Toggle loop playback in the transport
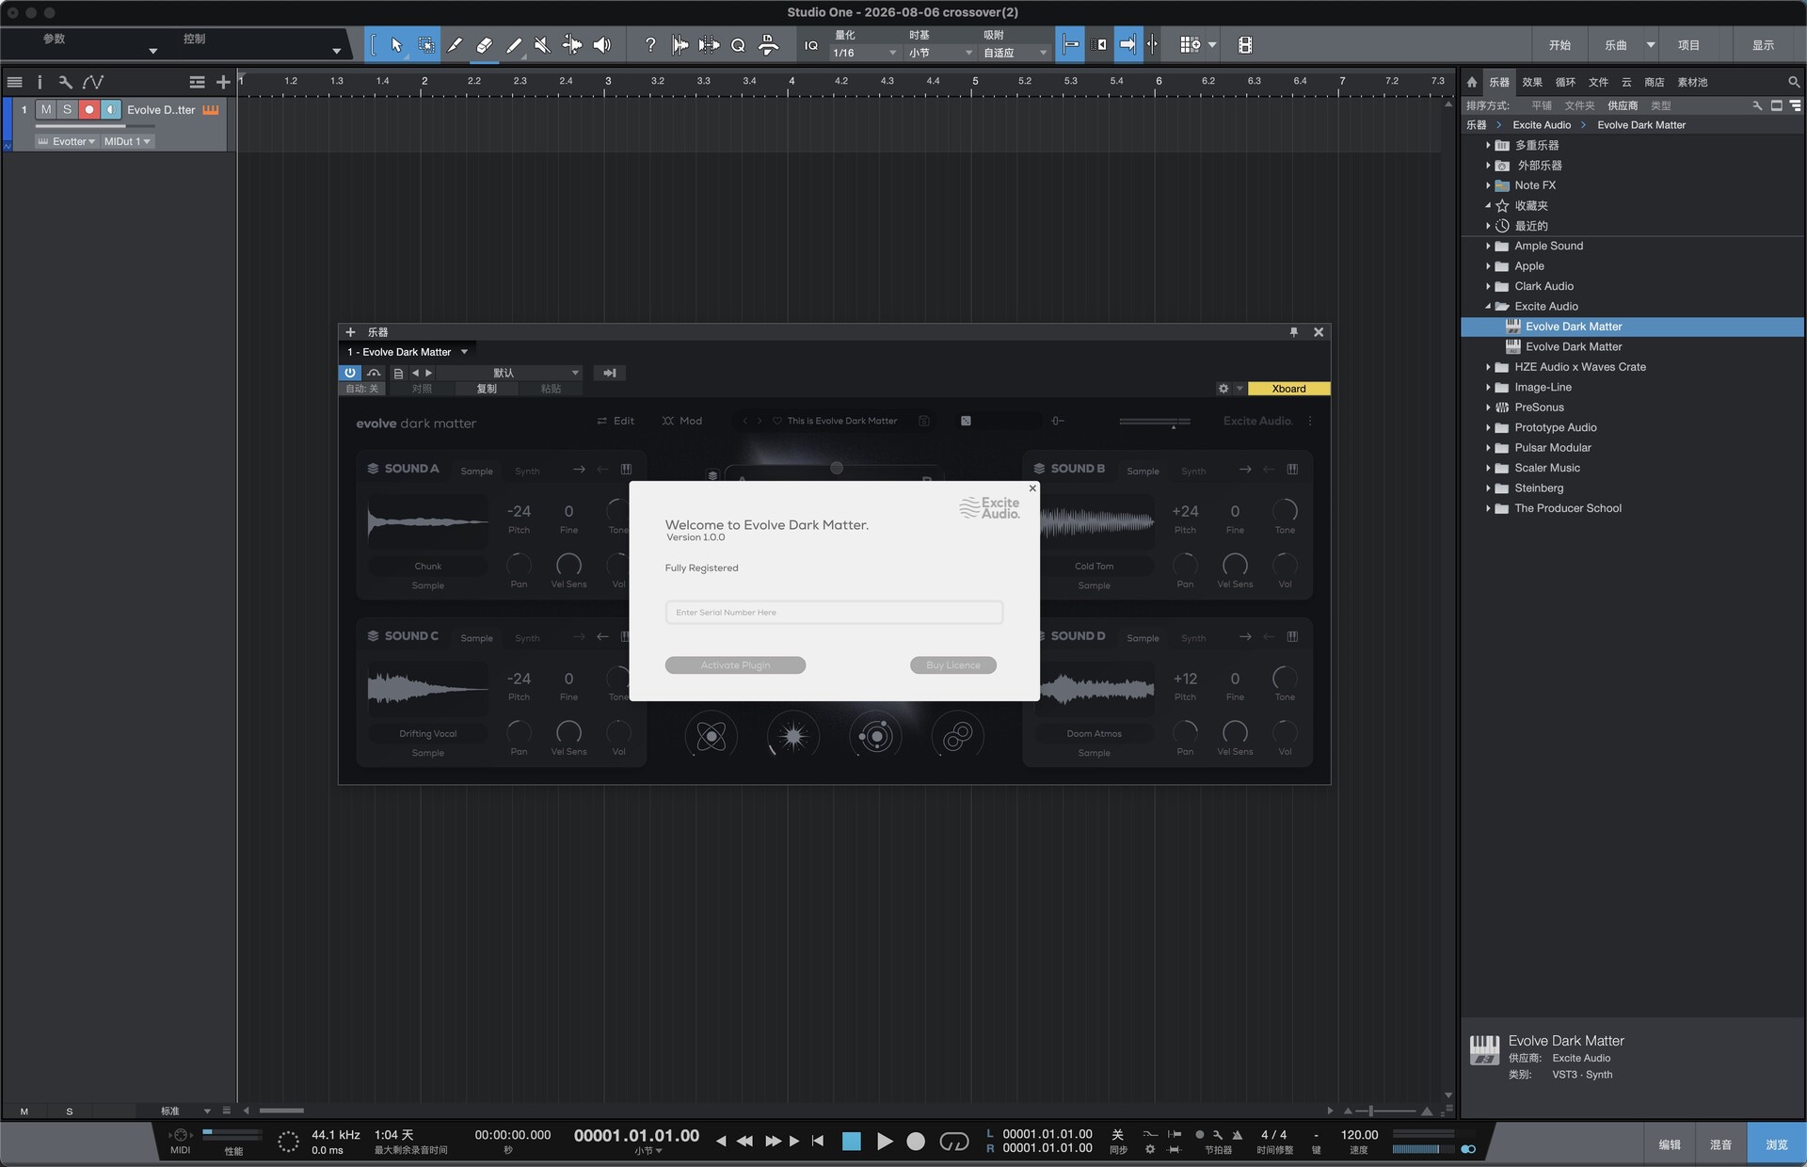1807x1167 pixels. click(x=954, y=1142)
